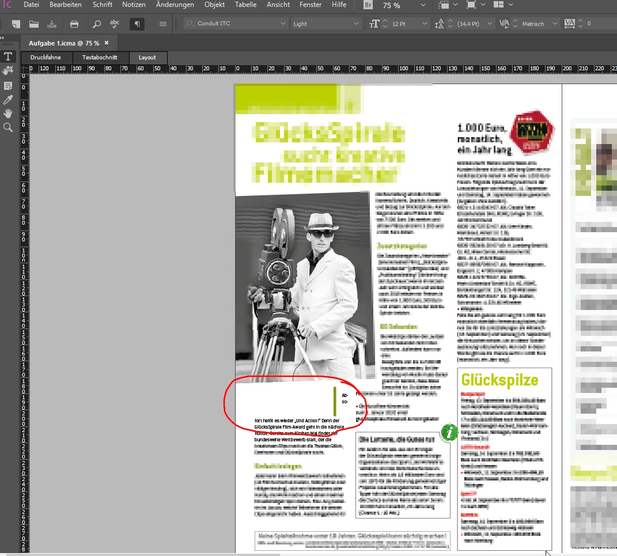Click the tracking value field showing 0
This screenshot has width=617, height=556.
(x=601, y=24)
